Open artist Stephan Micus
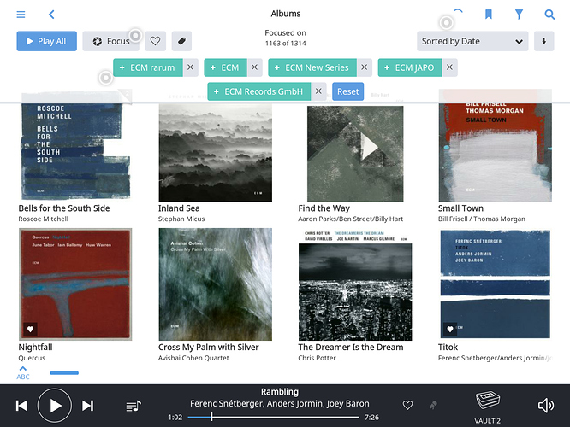Screen dimensions: 570x427 tap(181, 219)
